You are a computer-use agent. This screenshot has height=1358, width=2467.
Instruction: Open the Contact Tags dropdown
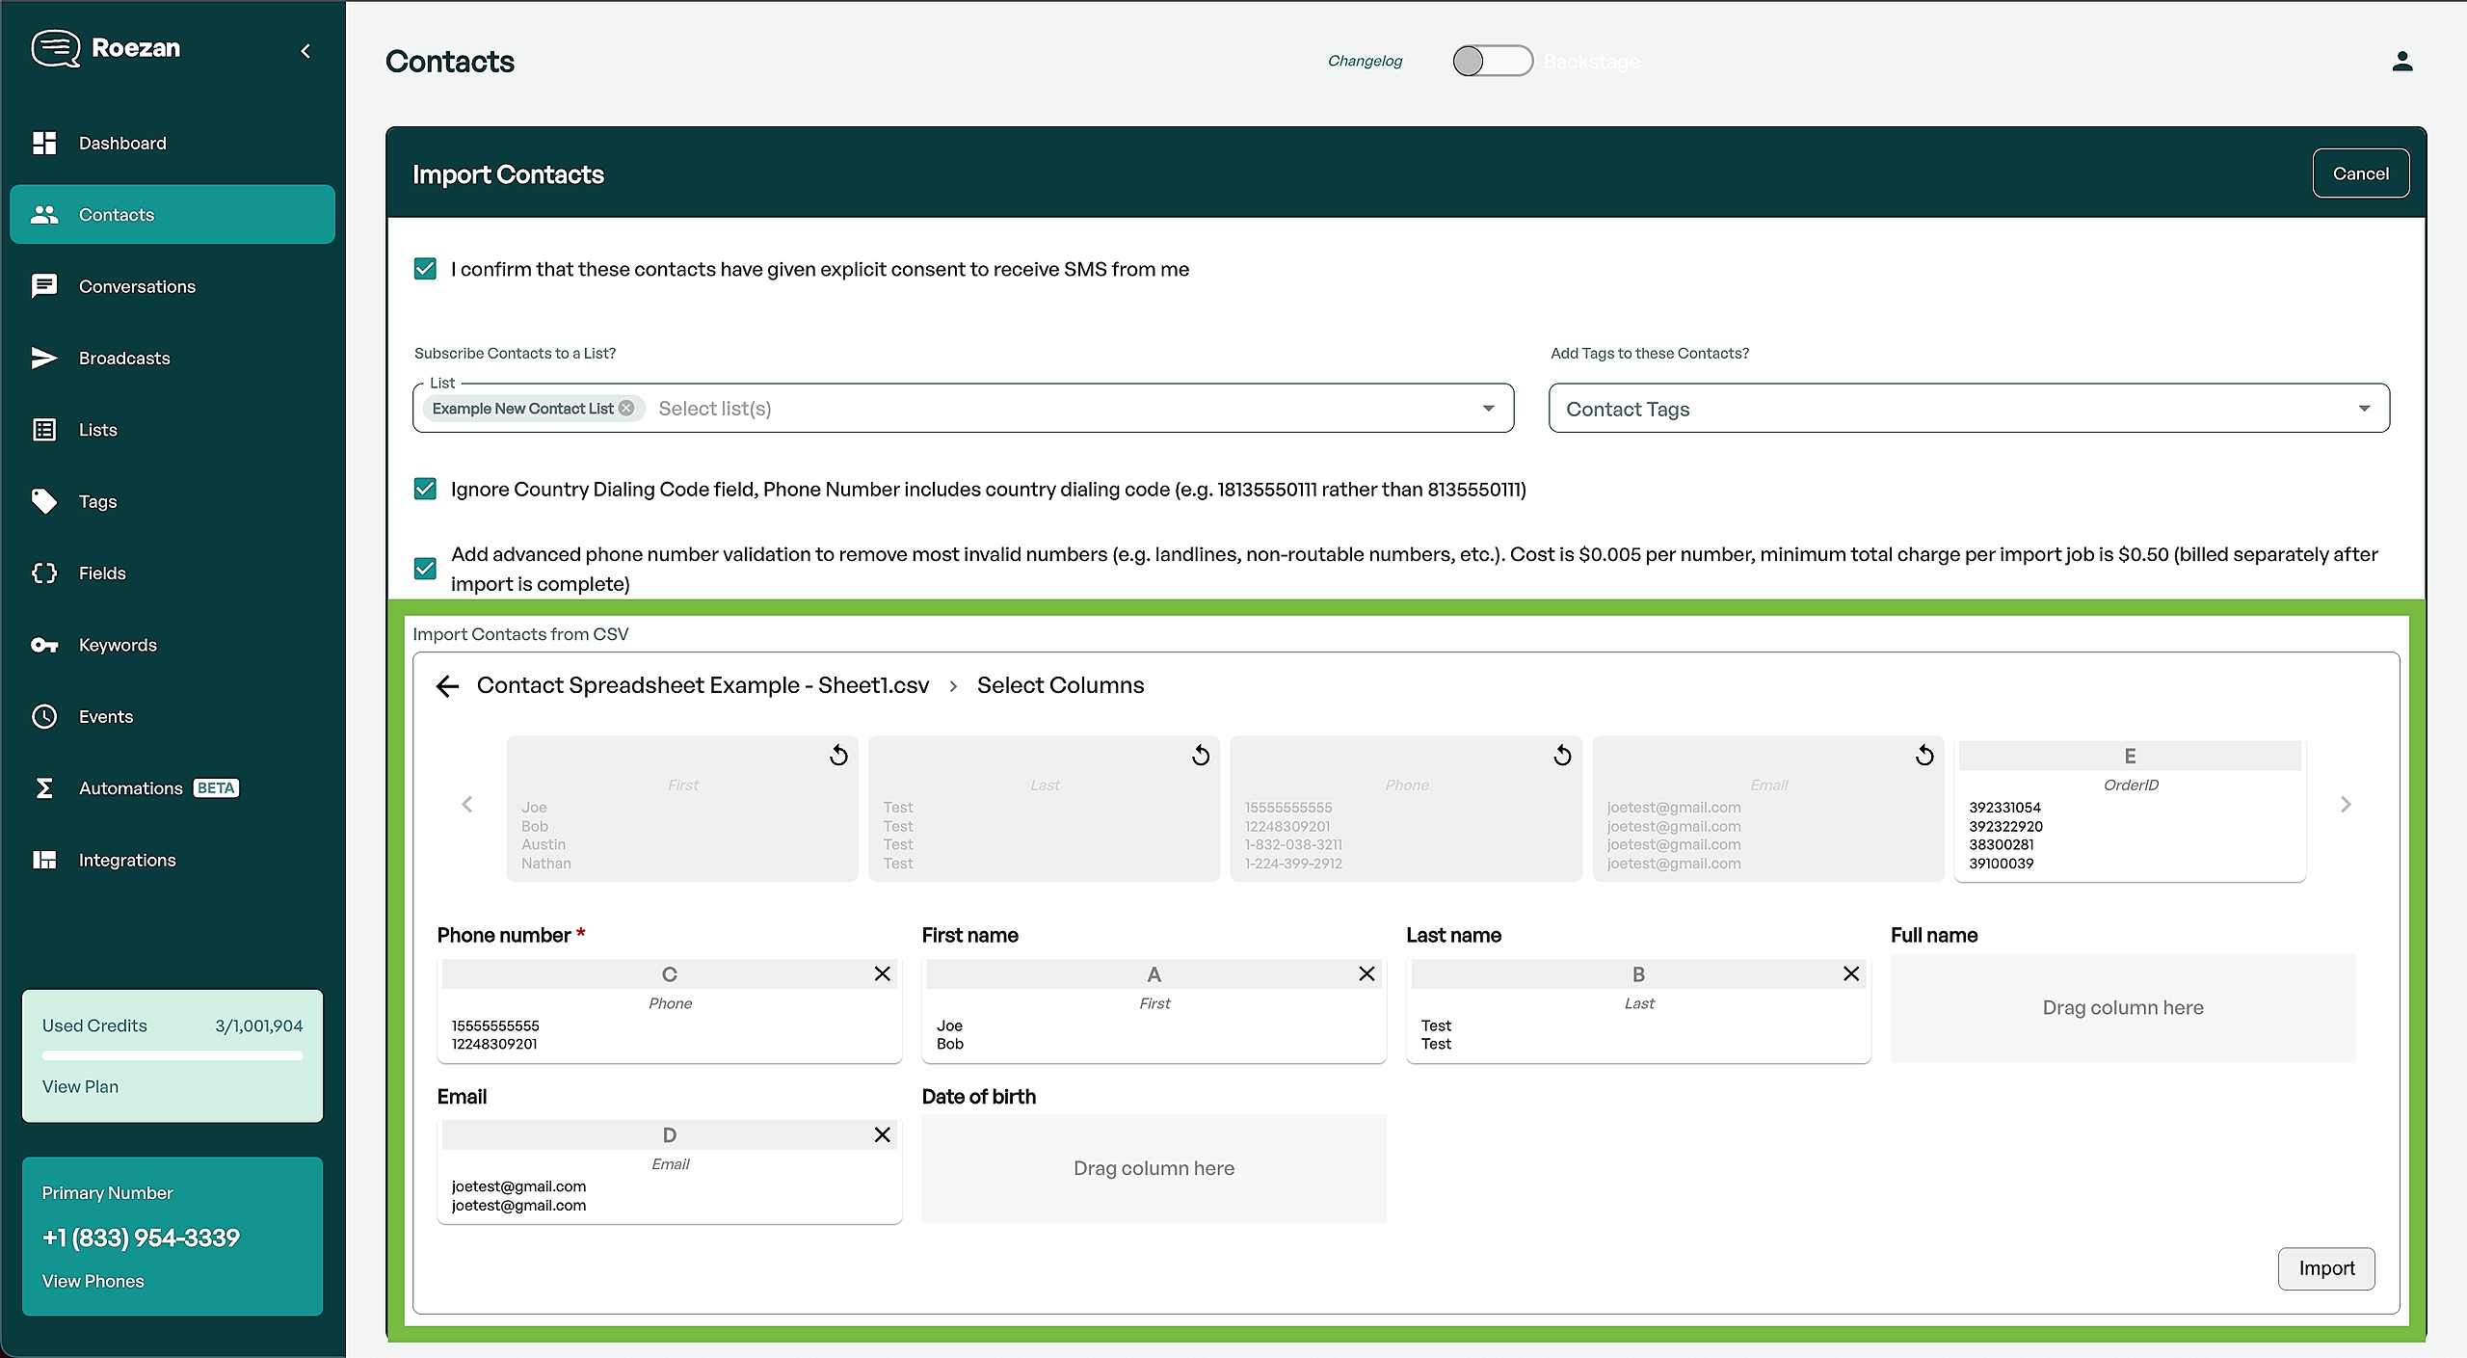point(1968,409)
